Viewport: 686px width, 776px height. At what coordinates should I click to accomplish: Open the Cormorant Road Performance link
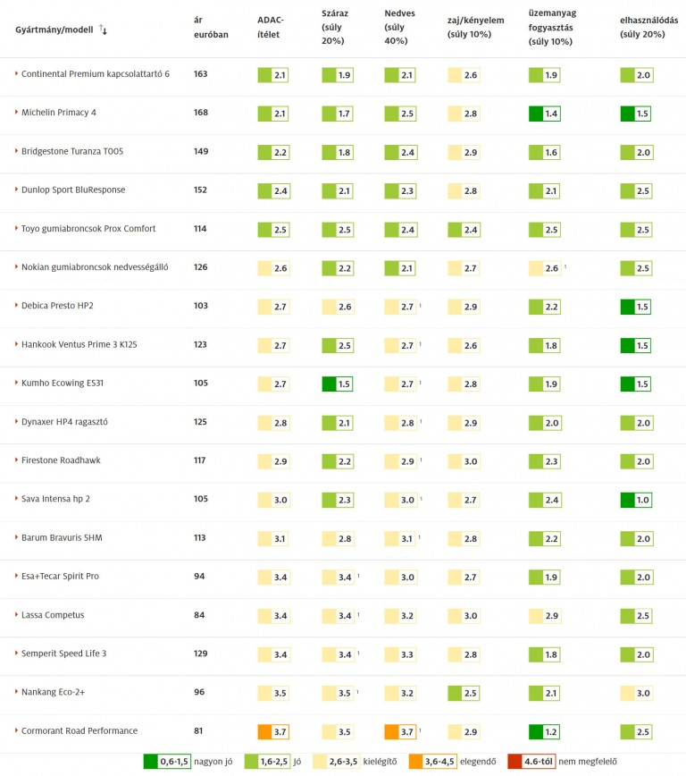pos(79,730)
